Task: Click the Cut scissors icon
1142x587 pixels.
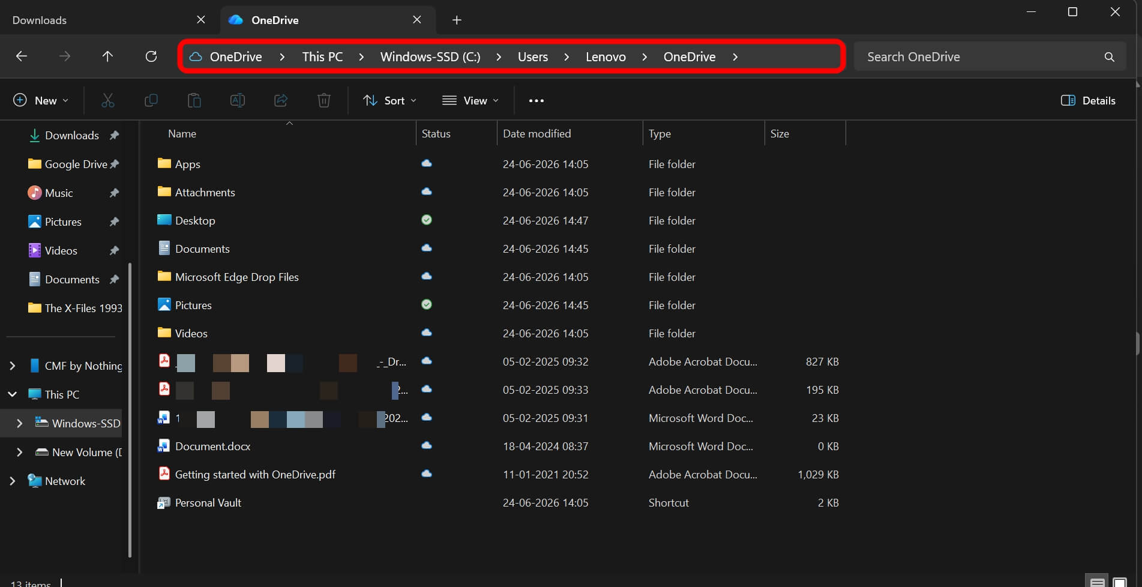Action: click(108, 101)
